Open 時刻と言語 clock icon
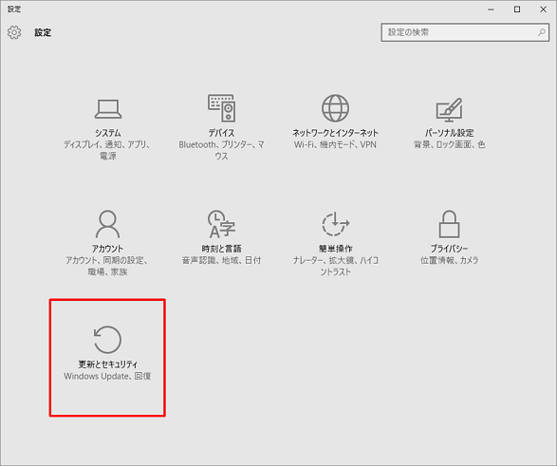Screen dimensions: 557x466 click(x=221, y=224)
